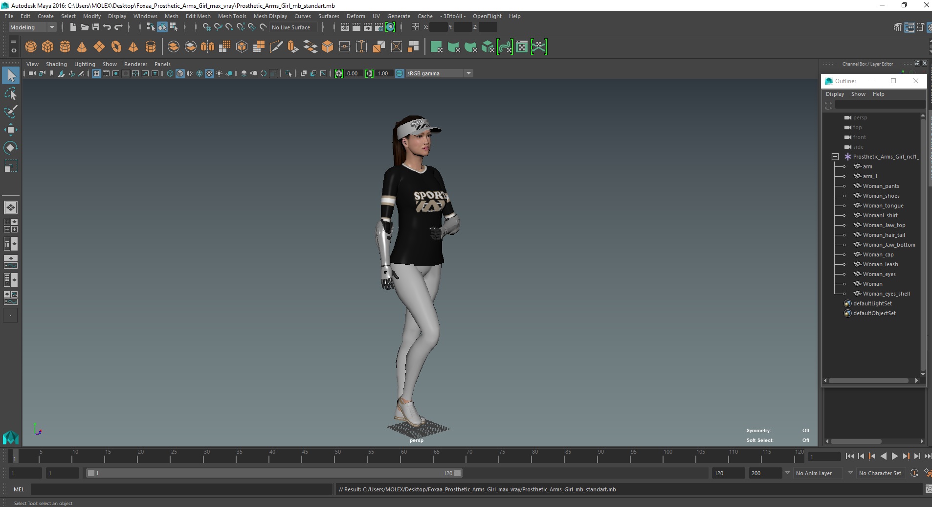The height and width of the screenshot is (507, 932).
Task: Click the UV editor shelf icon
Action: 522,46
